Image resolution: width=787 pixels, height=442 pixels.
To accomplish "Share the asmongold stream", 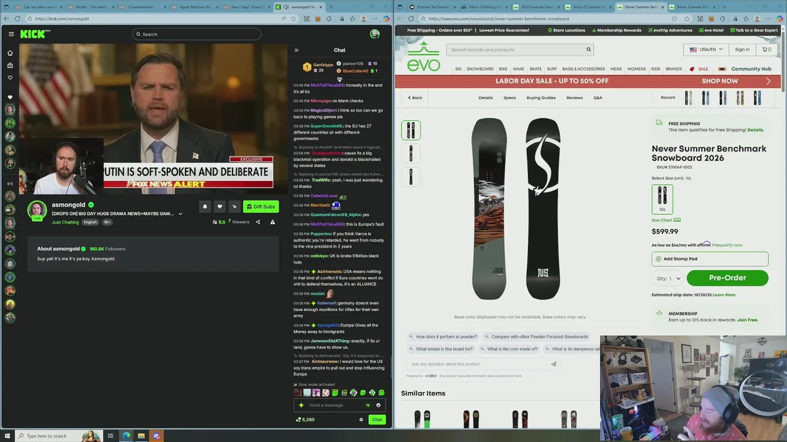I will (x=258, y=222).
